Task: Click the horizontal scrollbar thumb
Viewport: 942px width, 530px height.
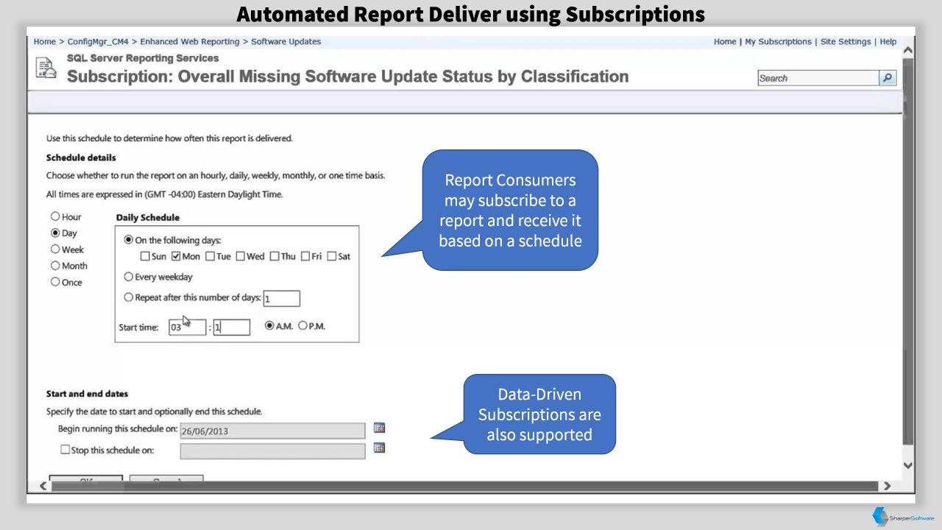Action: point(464,486)
